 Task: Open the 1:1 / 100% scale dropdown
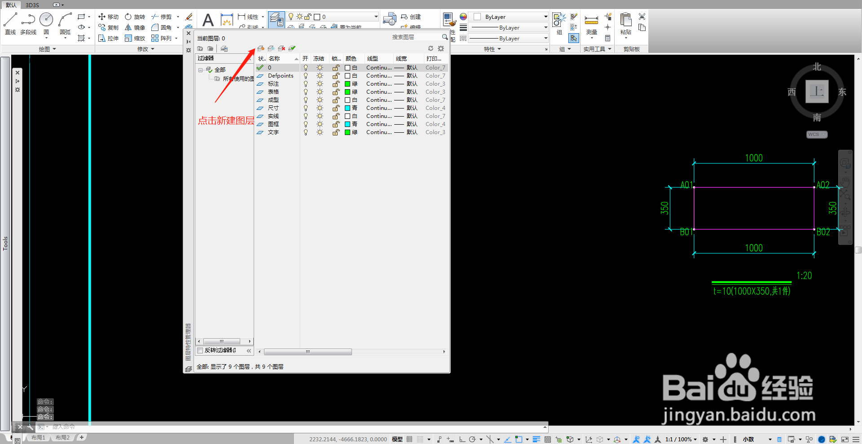pos(681,439)
